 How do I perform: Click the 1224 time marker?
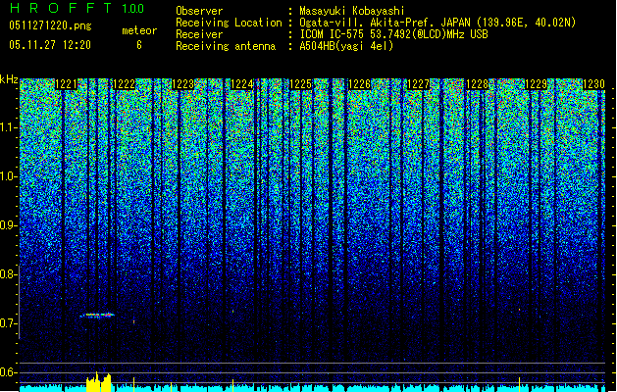241,84
